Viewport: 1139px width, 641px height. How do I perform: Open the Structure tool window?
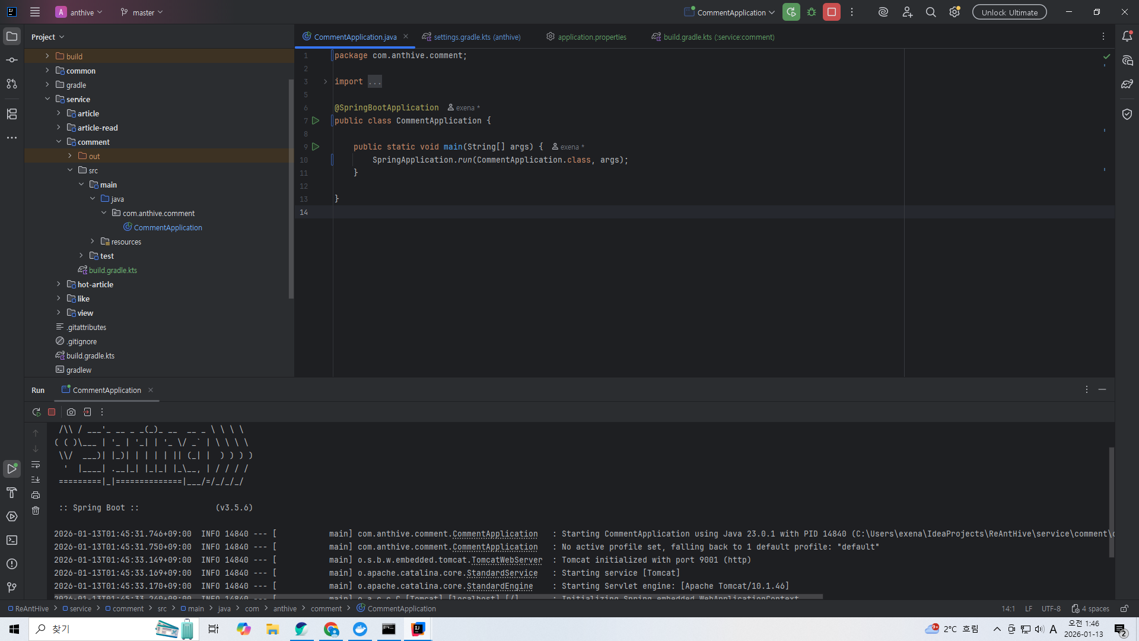click(11, 114)
